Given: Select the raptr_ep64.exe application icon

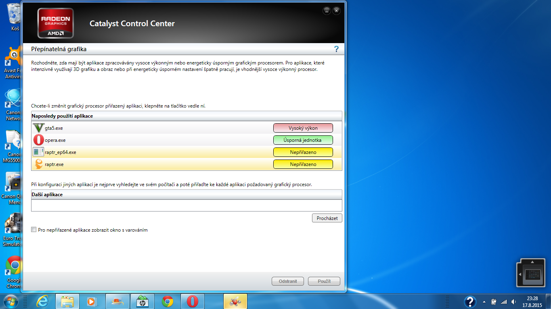Looking at the screenshot, I should point(38,152).
